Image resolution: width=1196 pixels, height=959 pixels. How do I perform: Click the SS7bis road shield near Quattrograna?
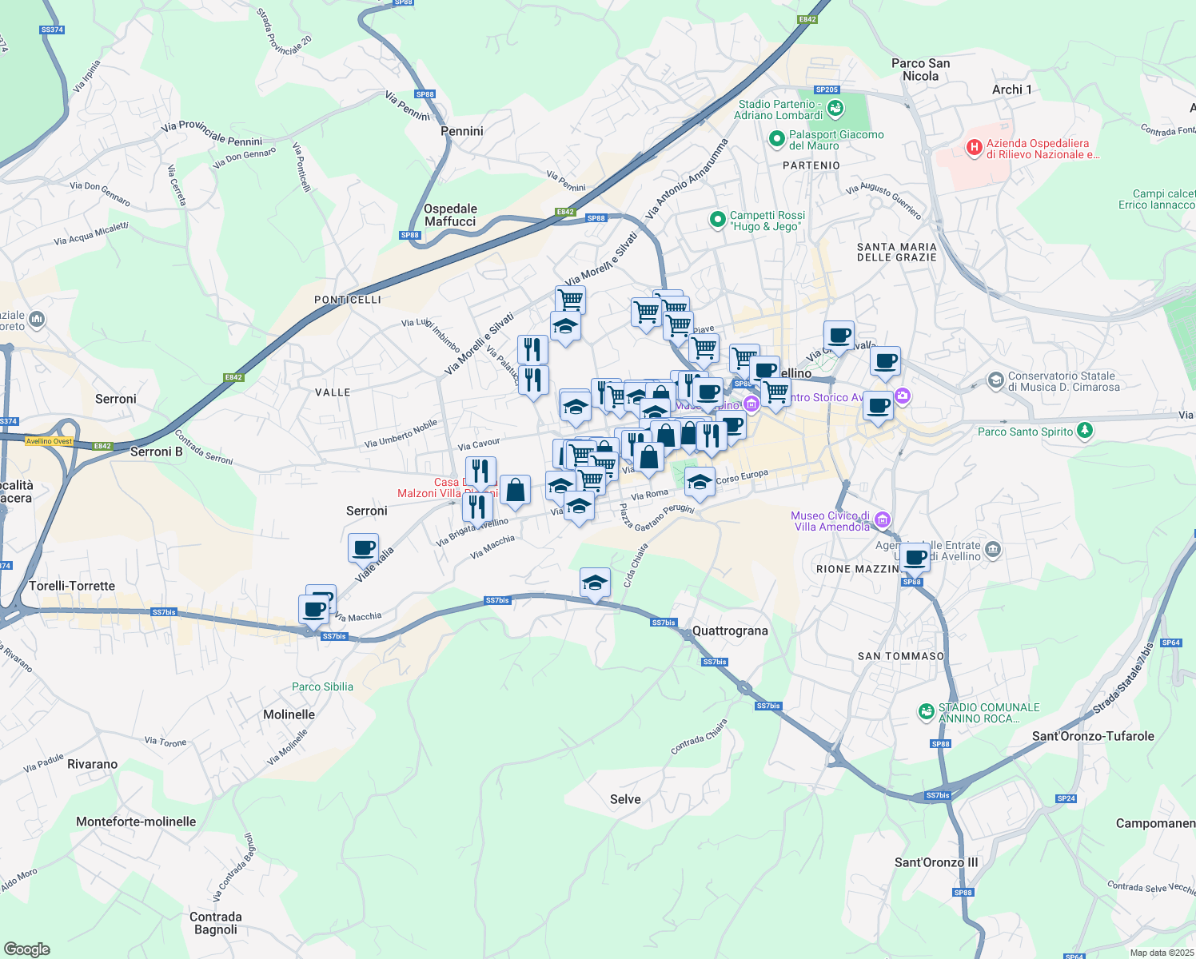pyautogui.click(x=714, y=662)
